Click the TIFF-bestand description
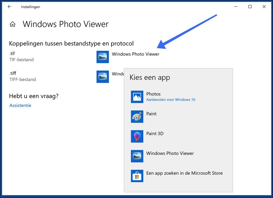Viewport: 273px width, 198px height. pyautogui.click(x=23, y=80)
